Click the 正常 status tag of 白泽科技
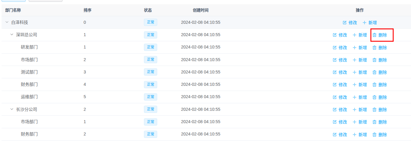This screenshot has height=168, width=411. 150,22
